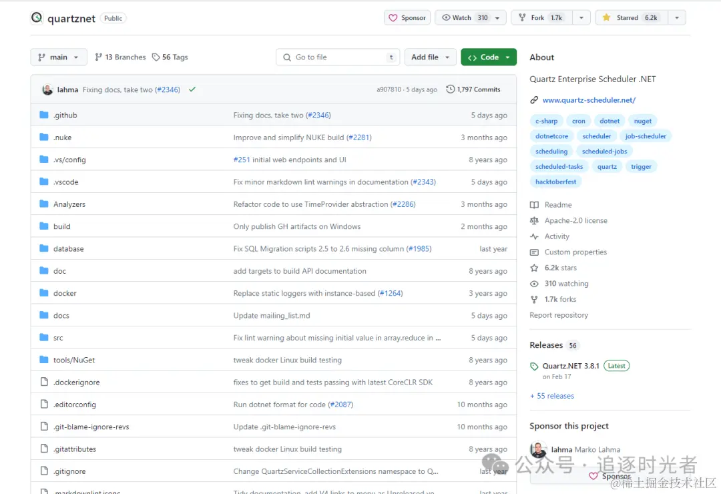Open the Quartz.NET 3.8.1 release link
The width and height of the screenshot is (721, 494).
(571, 366)
